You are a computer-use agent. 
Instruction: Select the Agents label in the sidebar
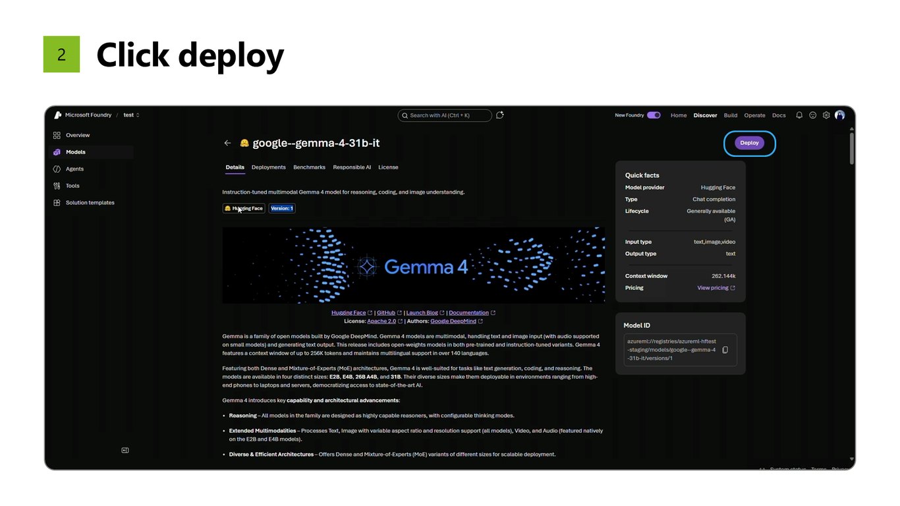pyautogui.click(x=74, y=169)
